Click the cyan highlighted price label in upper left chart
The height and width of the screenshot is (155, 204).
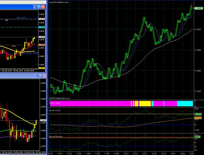(42, 27)
